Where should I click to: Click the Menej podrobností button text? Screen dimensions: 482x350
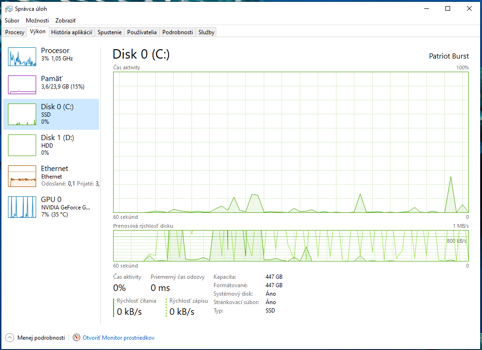click(x=41, y=338)
